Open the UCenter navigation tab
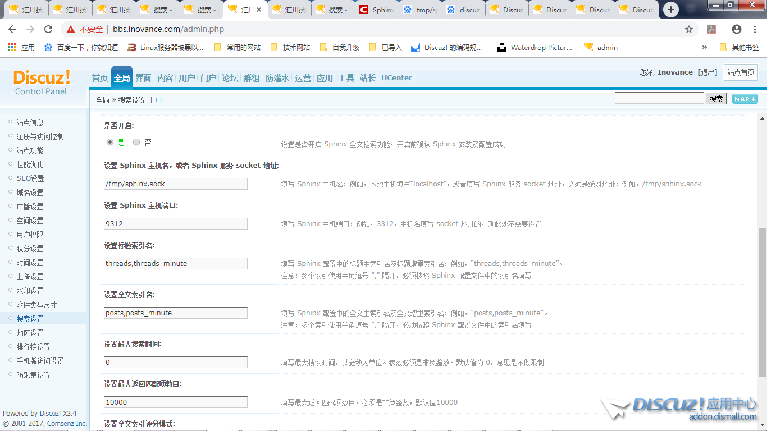This screenshot has width=767, height=431. click(396, 78)
